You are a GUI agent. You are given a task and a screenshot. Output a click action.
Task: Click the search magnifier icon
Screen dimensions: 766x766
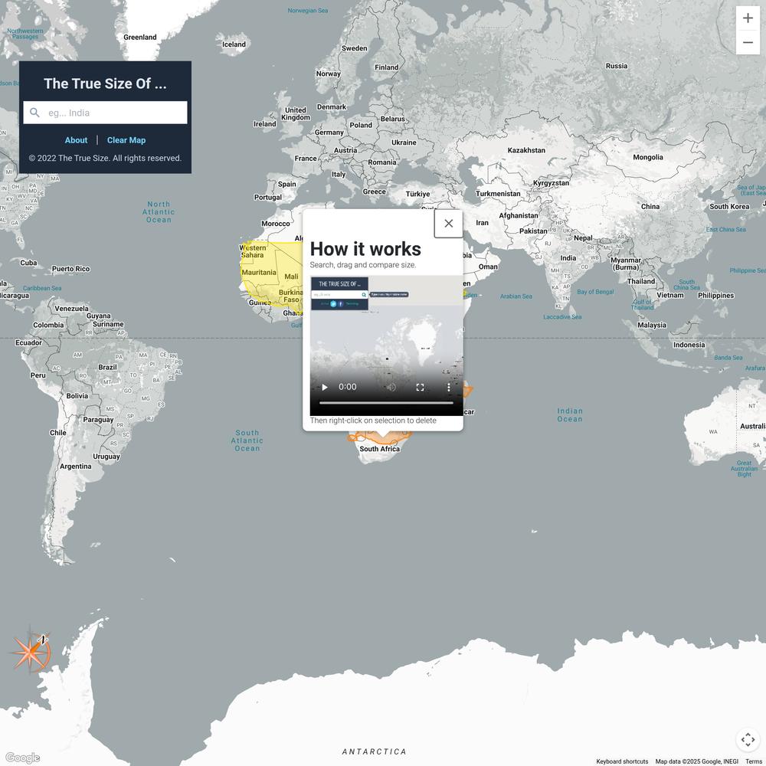(34, 113)
